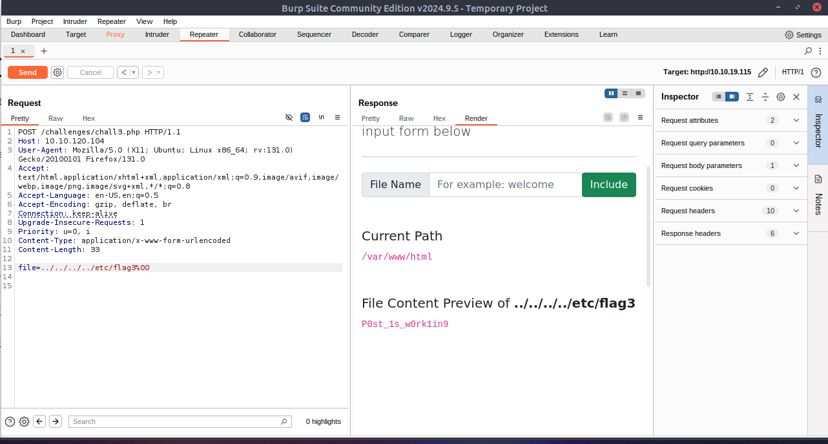
Task: Switch request view to Raw
Action: pos(56,118)
